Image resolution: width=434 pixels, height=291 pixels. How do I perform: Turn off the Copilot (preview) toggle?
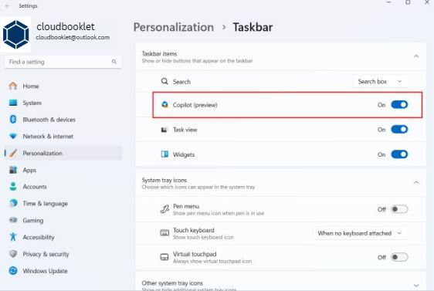tap(399, 104)
